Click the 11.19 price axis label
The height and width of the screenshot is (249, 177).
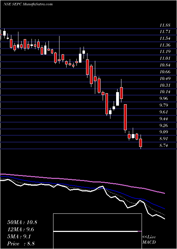(165, 52)
